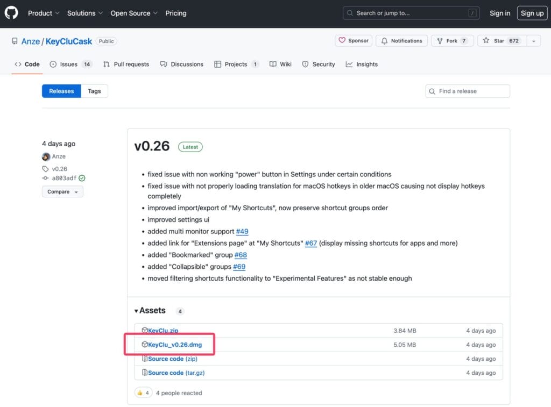Open the Compare dropdown

pos(62,192)
